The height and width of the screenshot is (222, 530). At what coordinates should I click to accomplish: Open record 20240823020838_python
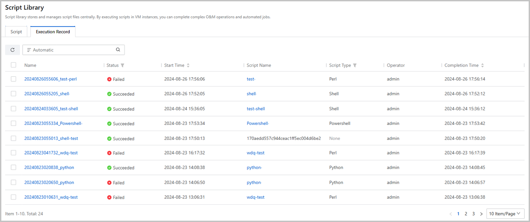pyautogui.click(x=49, y=168)
